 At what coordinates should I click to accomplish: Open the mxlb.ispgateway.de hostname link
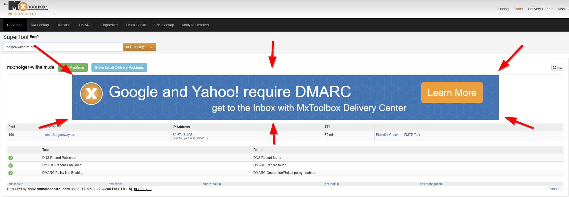[60, 135]
